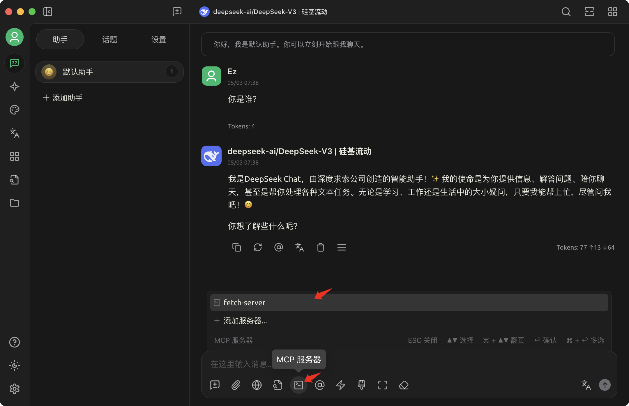Delete the DeepSeek reply message
The height and width of the screenshot is (406, 629).
click(x=320, y=247)
